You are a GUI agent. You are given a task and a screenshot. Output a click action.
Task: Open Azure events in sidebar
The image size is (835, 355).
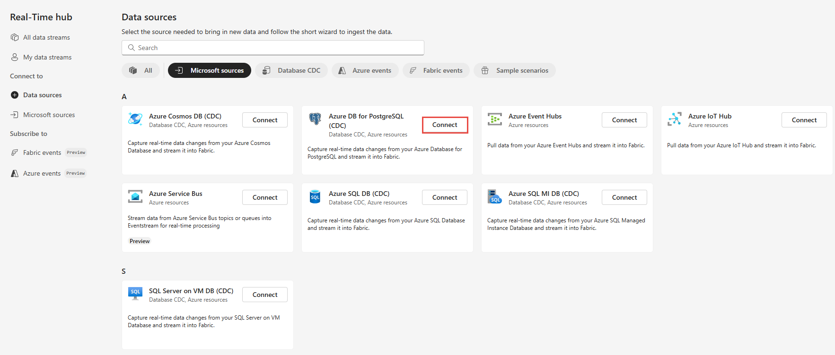click(42, 173)
